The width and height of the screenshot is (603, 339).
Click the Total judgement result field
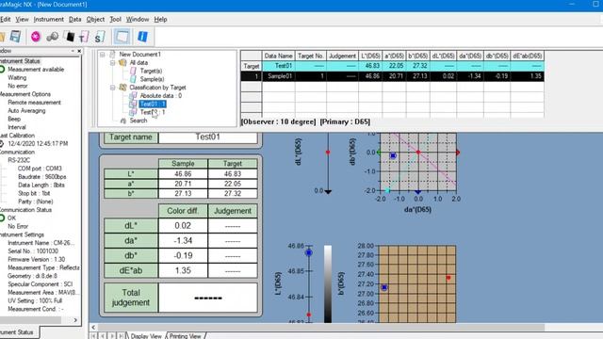[x=207, y=298]
